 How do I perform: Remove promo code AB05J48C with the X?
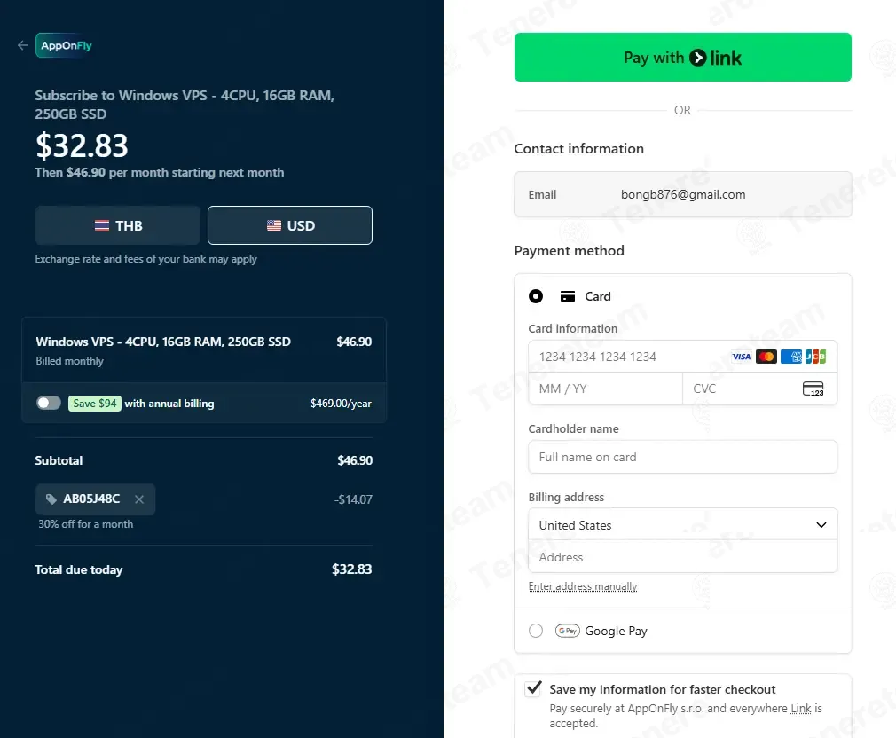(139, 499)
